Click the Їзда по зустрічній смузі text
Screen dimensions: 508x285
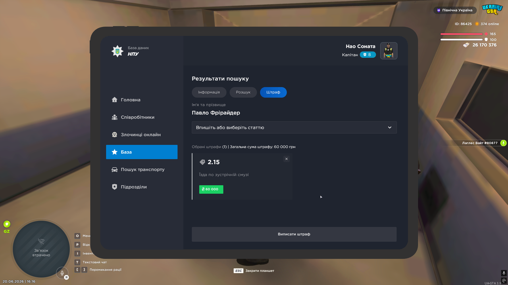point(224,175)
